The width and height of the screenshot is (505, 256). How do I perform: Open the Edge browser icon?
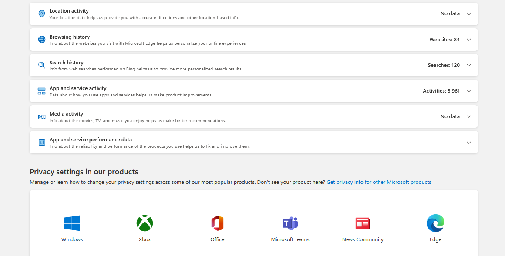(435, 223)
